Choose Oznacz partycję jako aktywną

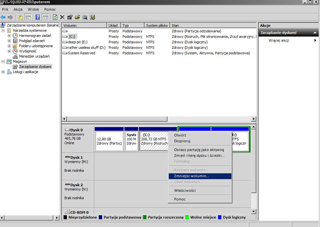coord(200,150)
